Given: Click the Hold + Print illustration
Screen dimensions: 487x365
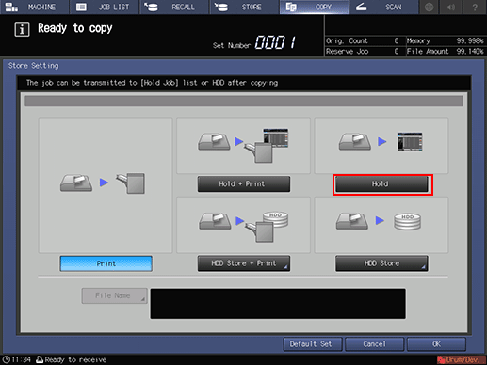Looking at the screenshot, I should (x=243, y=146).
